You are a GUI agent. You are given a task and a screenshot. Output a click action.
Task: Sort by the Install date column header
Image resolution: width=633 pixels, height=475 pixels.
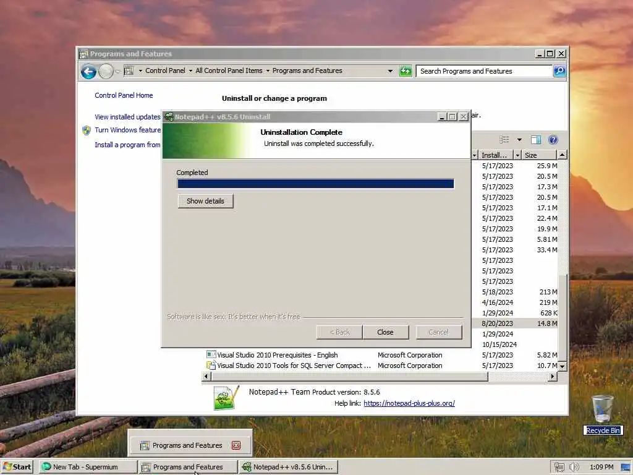coord(495,155)
